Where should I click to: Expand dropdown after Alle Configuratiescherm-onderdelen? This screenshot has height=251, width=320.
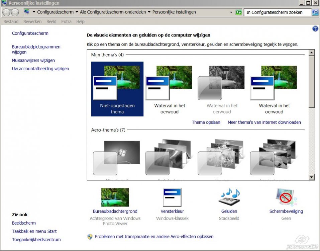pos(149,12)
